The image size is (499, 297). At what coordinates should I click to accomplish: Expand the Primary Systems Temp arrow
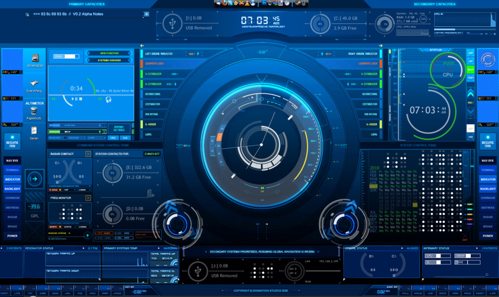click(177, 248)
